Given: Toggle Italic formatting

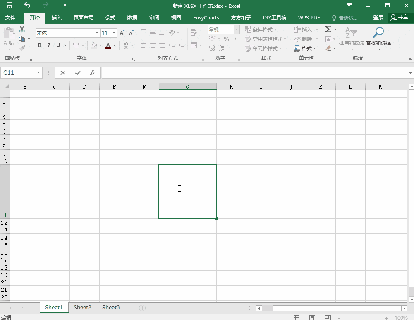Looking at the screenshot, I should coord(49,45).
